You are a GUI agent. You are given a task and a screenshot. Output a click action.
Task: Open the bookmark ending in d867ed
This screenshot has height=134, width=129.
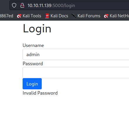[x=6, y=16]
